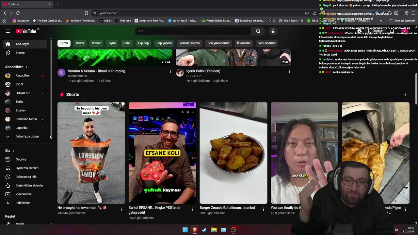This screenshot has height=235, width=418.
Task: Open Tetha subscription channel
Action: 25,102
